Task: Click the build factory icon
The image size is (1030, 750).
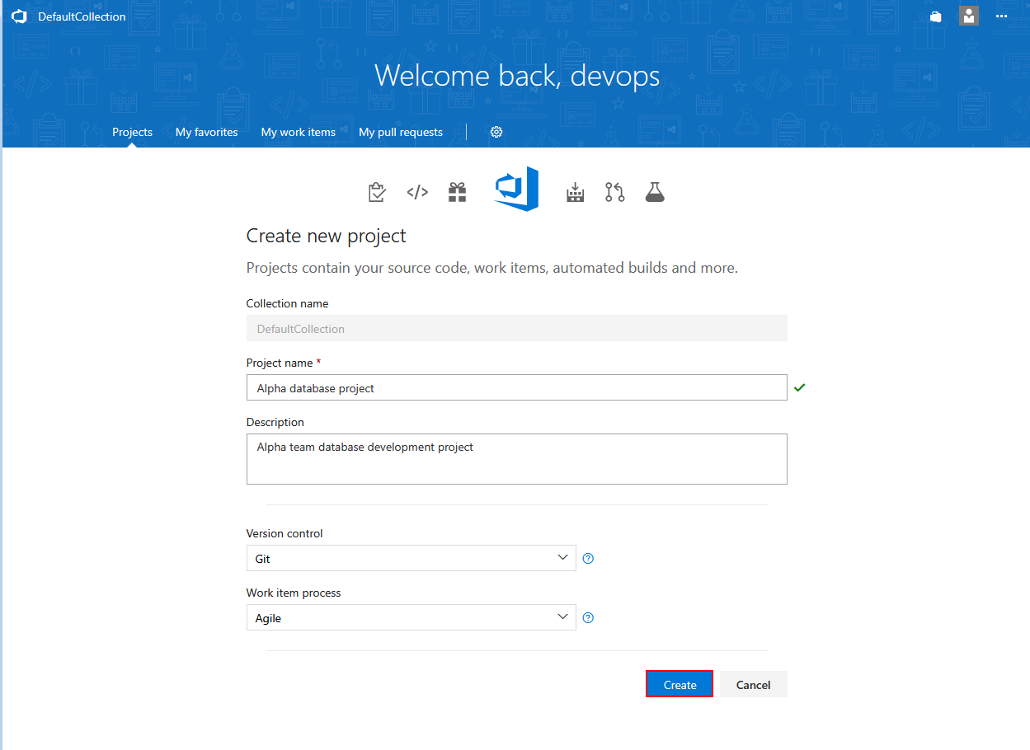Action: (575, 192)
